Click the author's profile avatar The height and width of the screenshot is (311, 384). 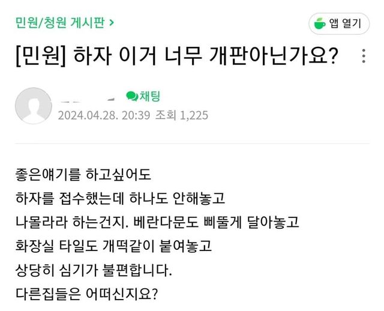pos(34,106)
